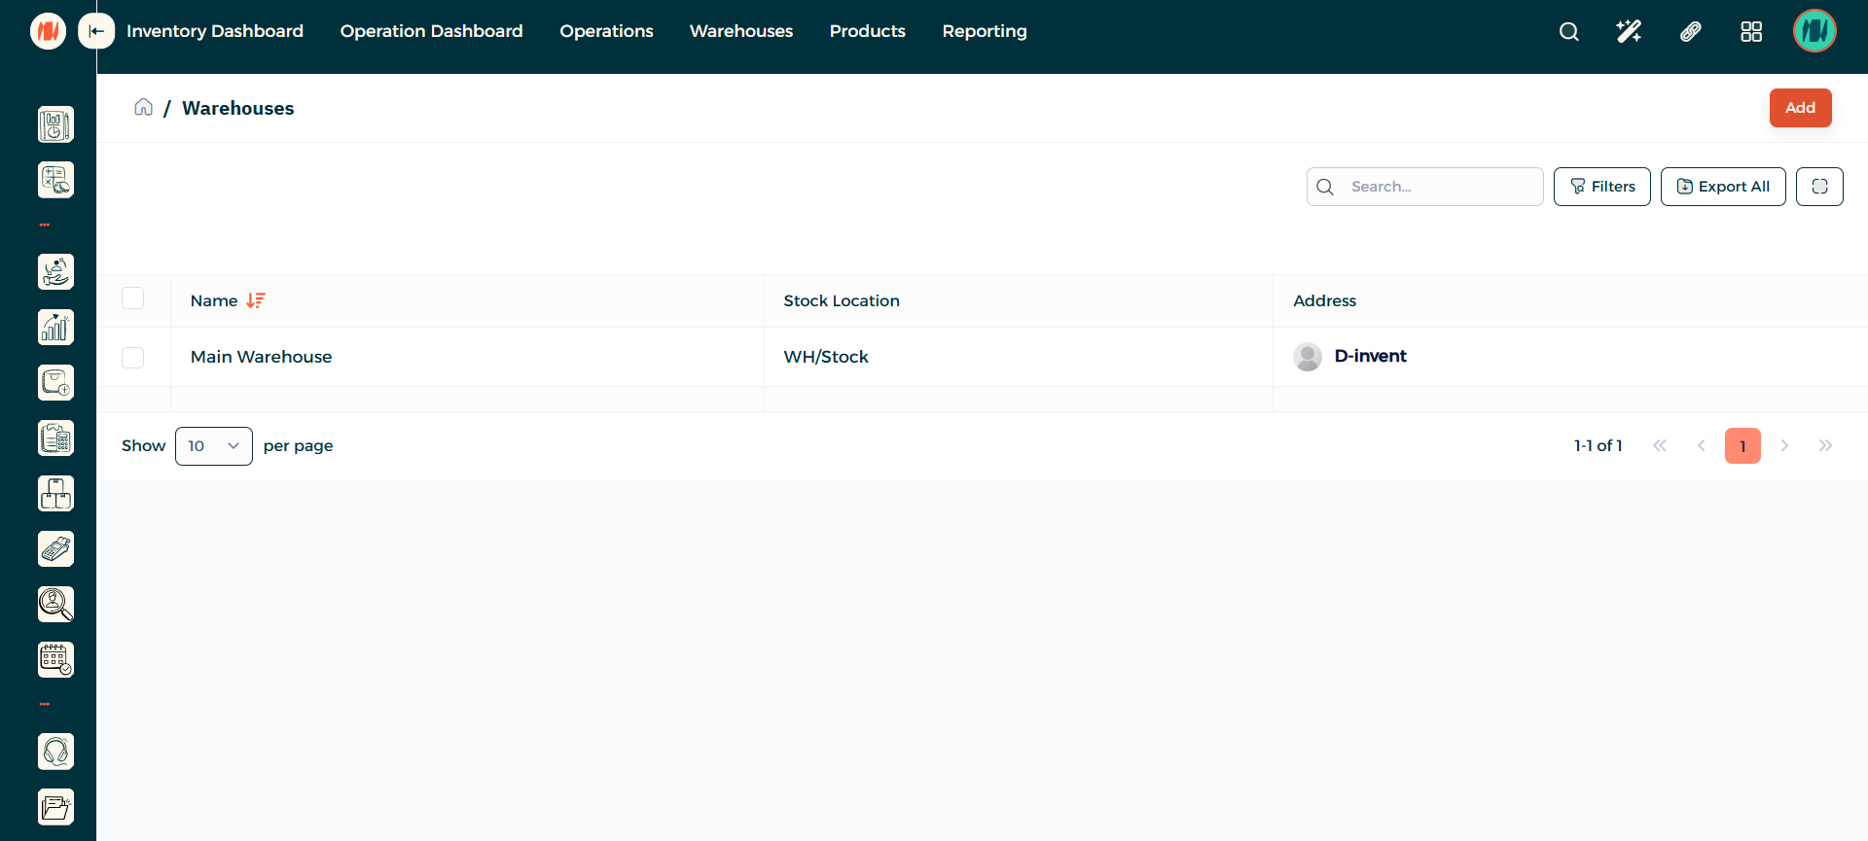Open the Operations menu
The width and height of the screenshot is (1868, 841).
(606, 31)
